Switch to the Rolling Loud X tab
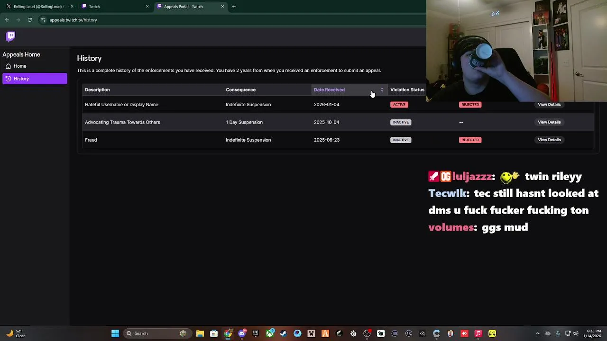Viewport: 607px width, 341px height. pos(37,7)
